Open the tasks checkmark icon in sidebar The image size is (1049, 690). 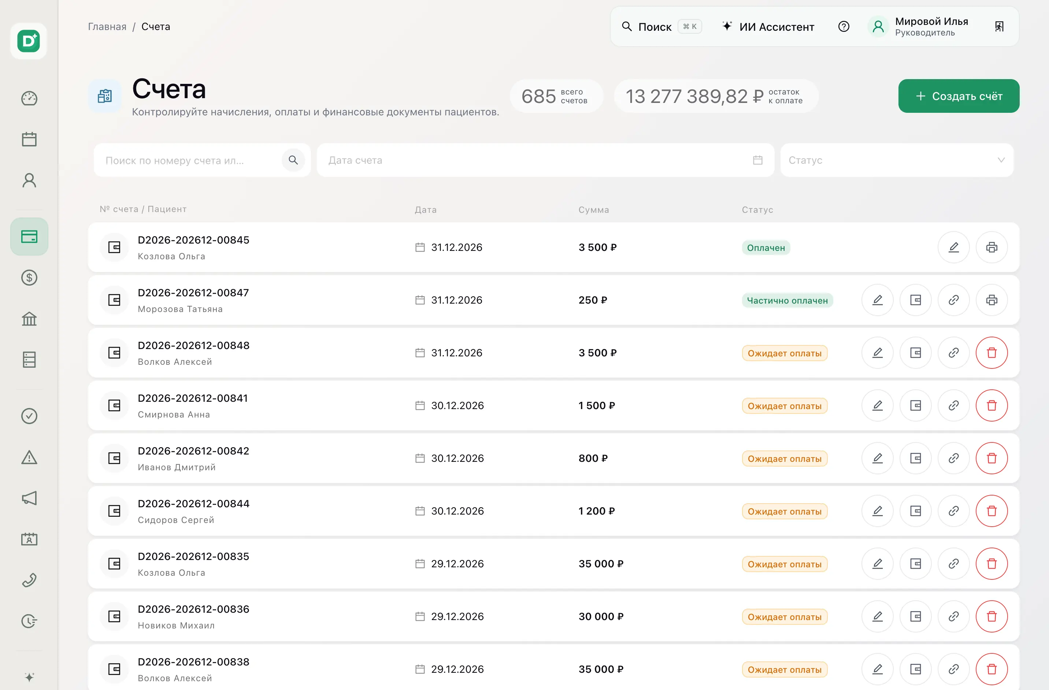point(29,416)
